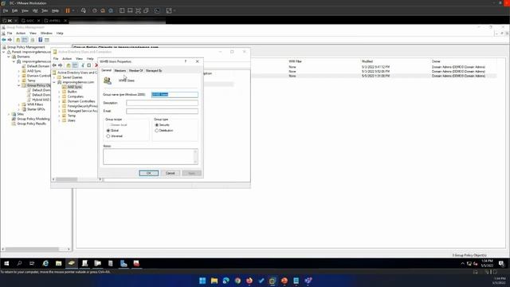Click the AD Users and Computers forward arrow
This screenshot has width=510, height=287.
point(61,65)
